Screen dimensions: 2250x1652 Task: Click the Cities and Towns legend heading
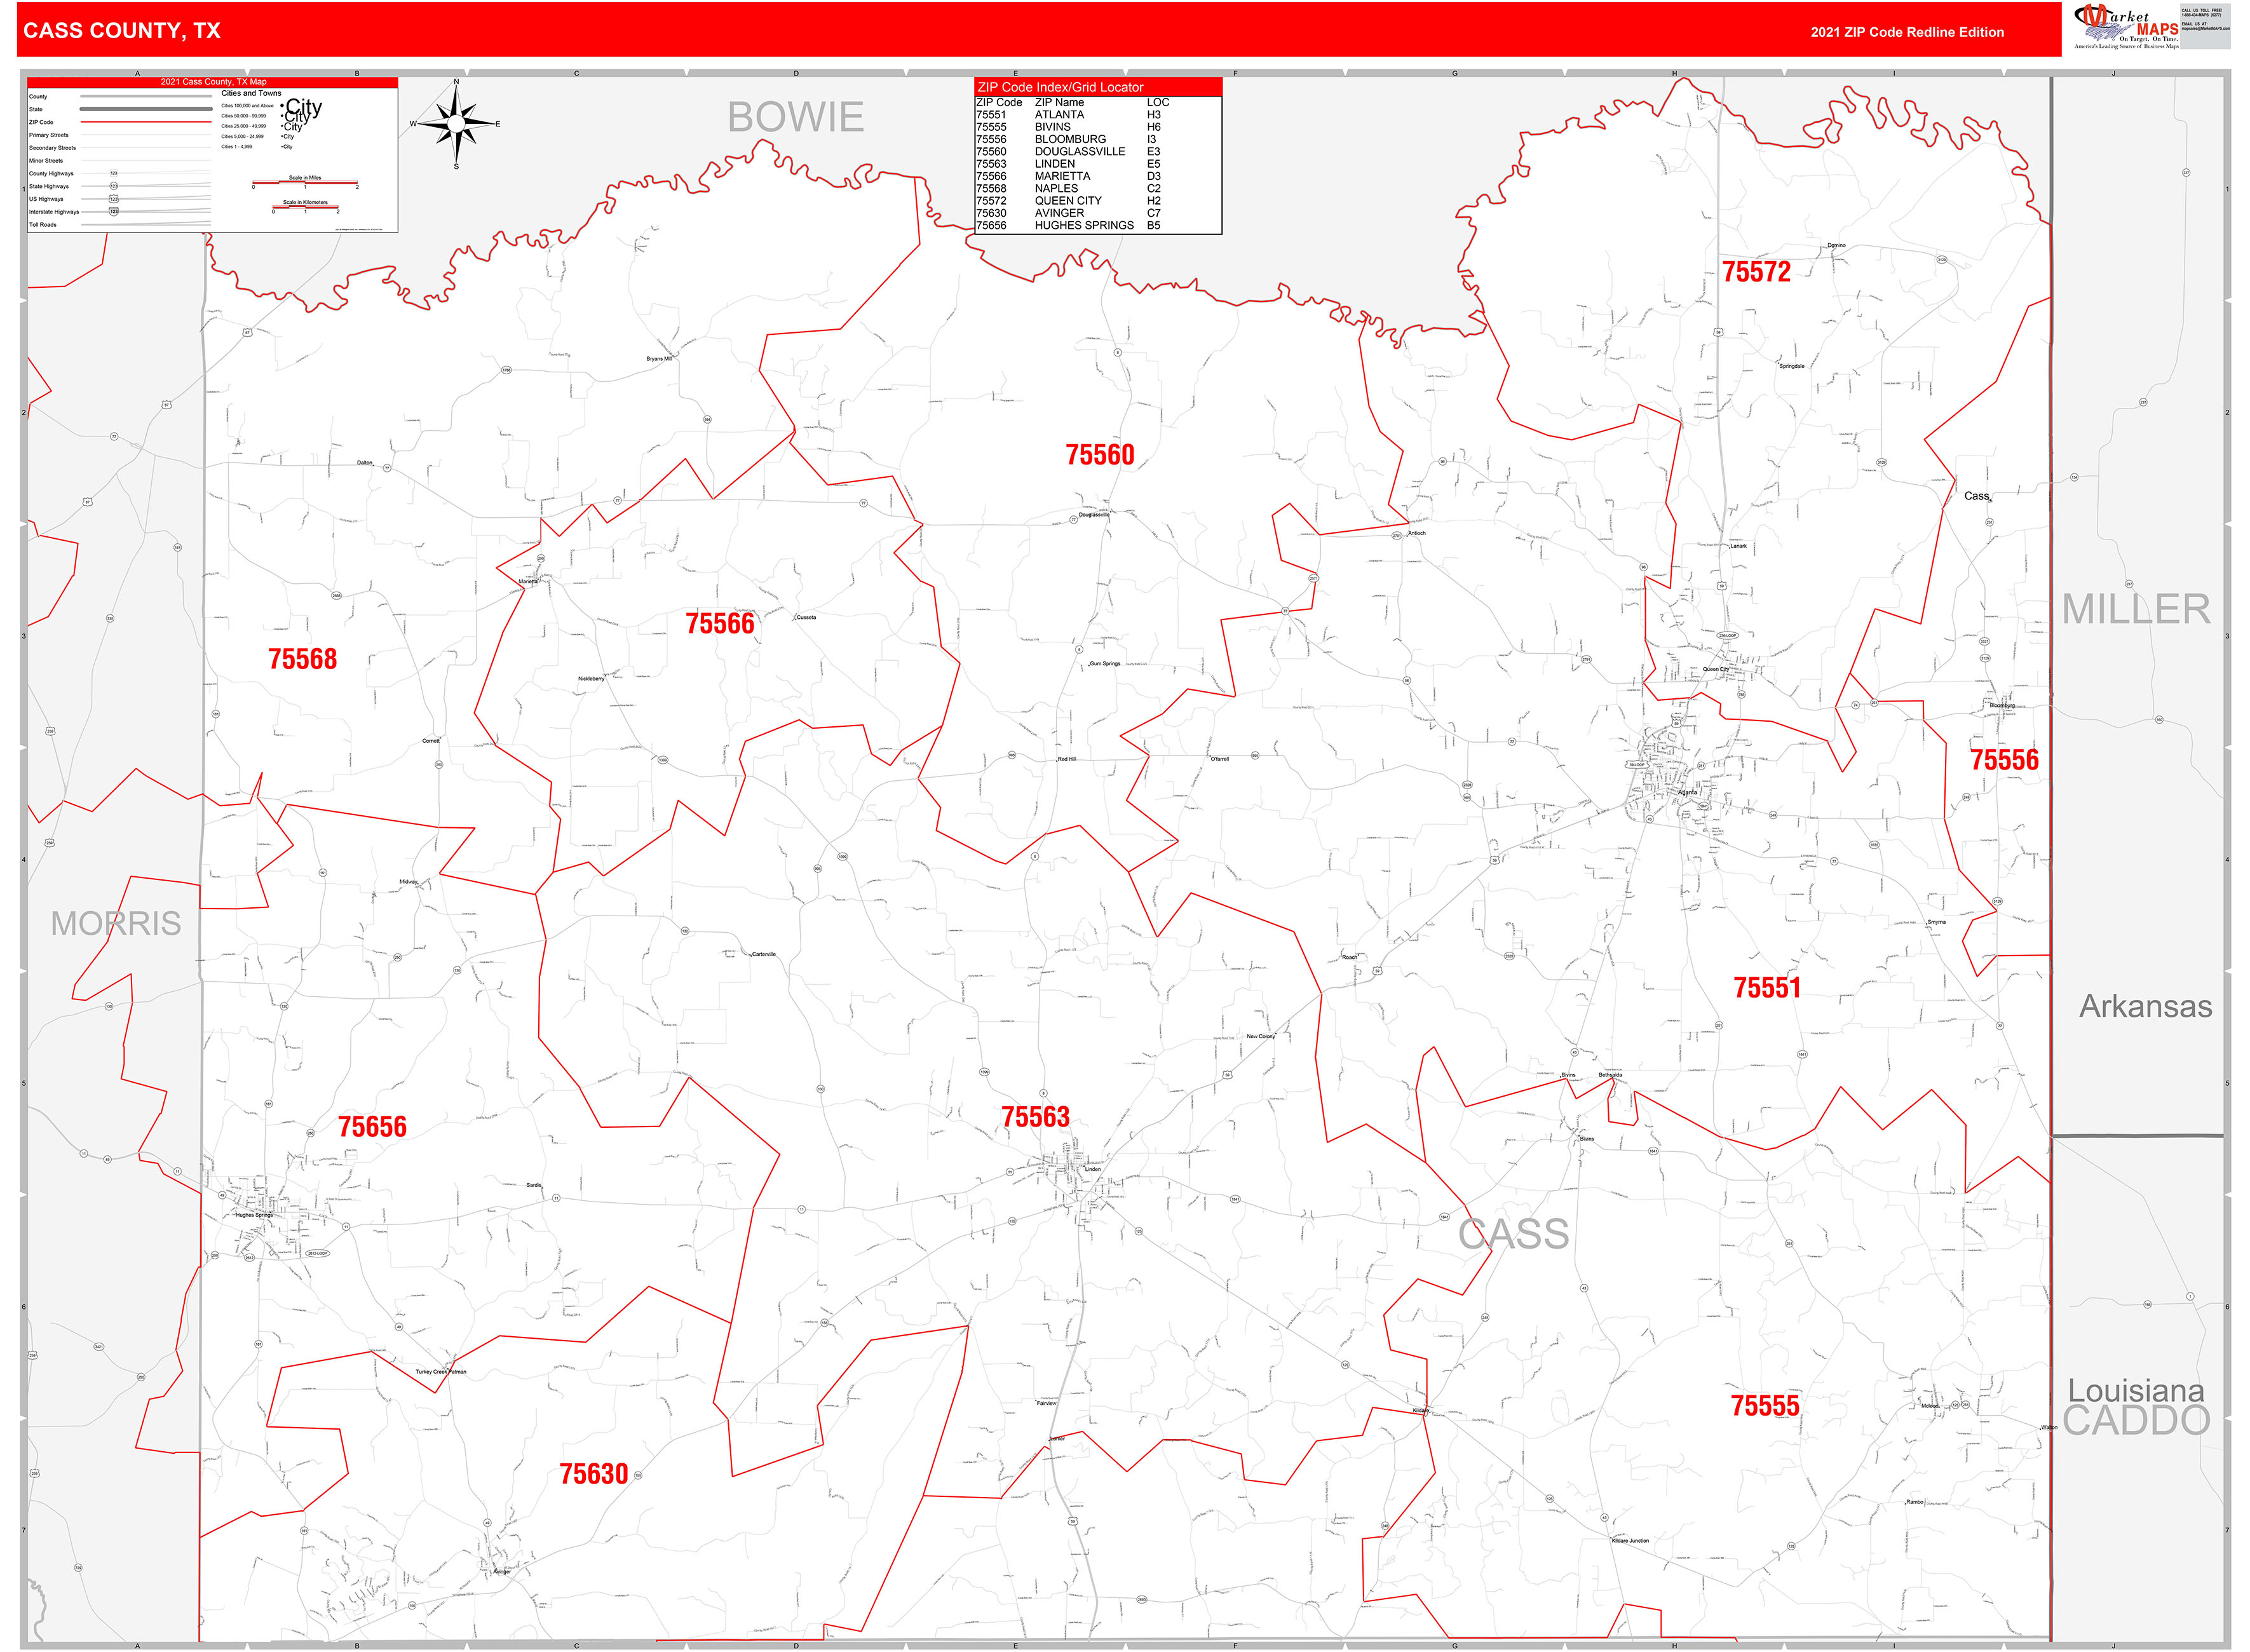tap(251, 93)
